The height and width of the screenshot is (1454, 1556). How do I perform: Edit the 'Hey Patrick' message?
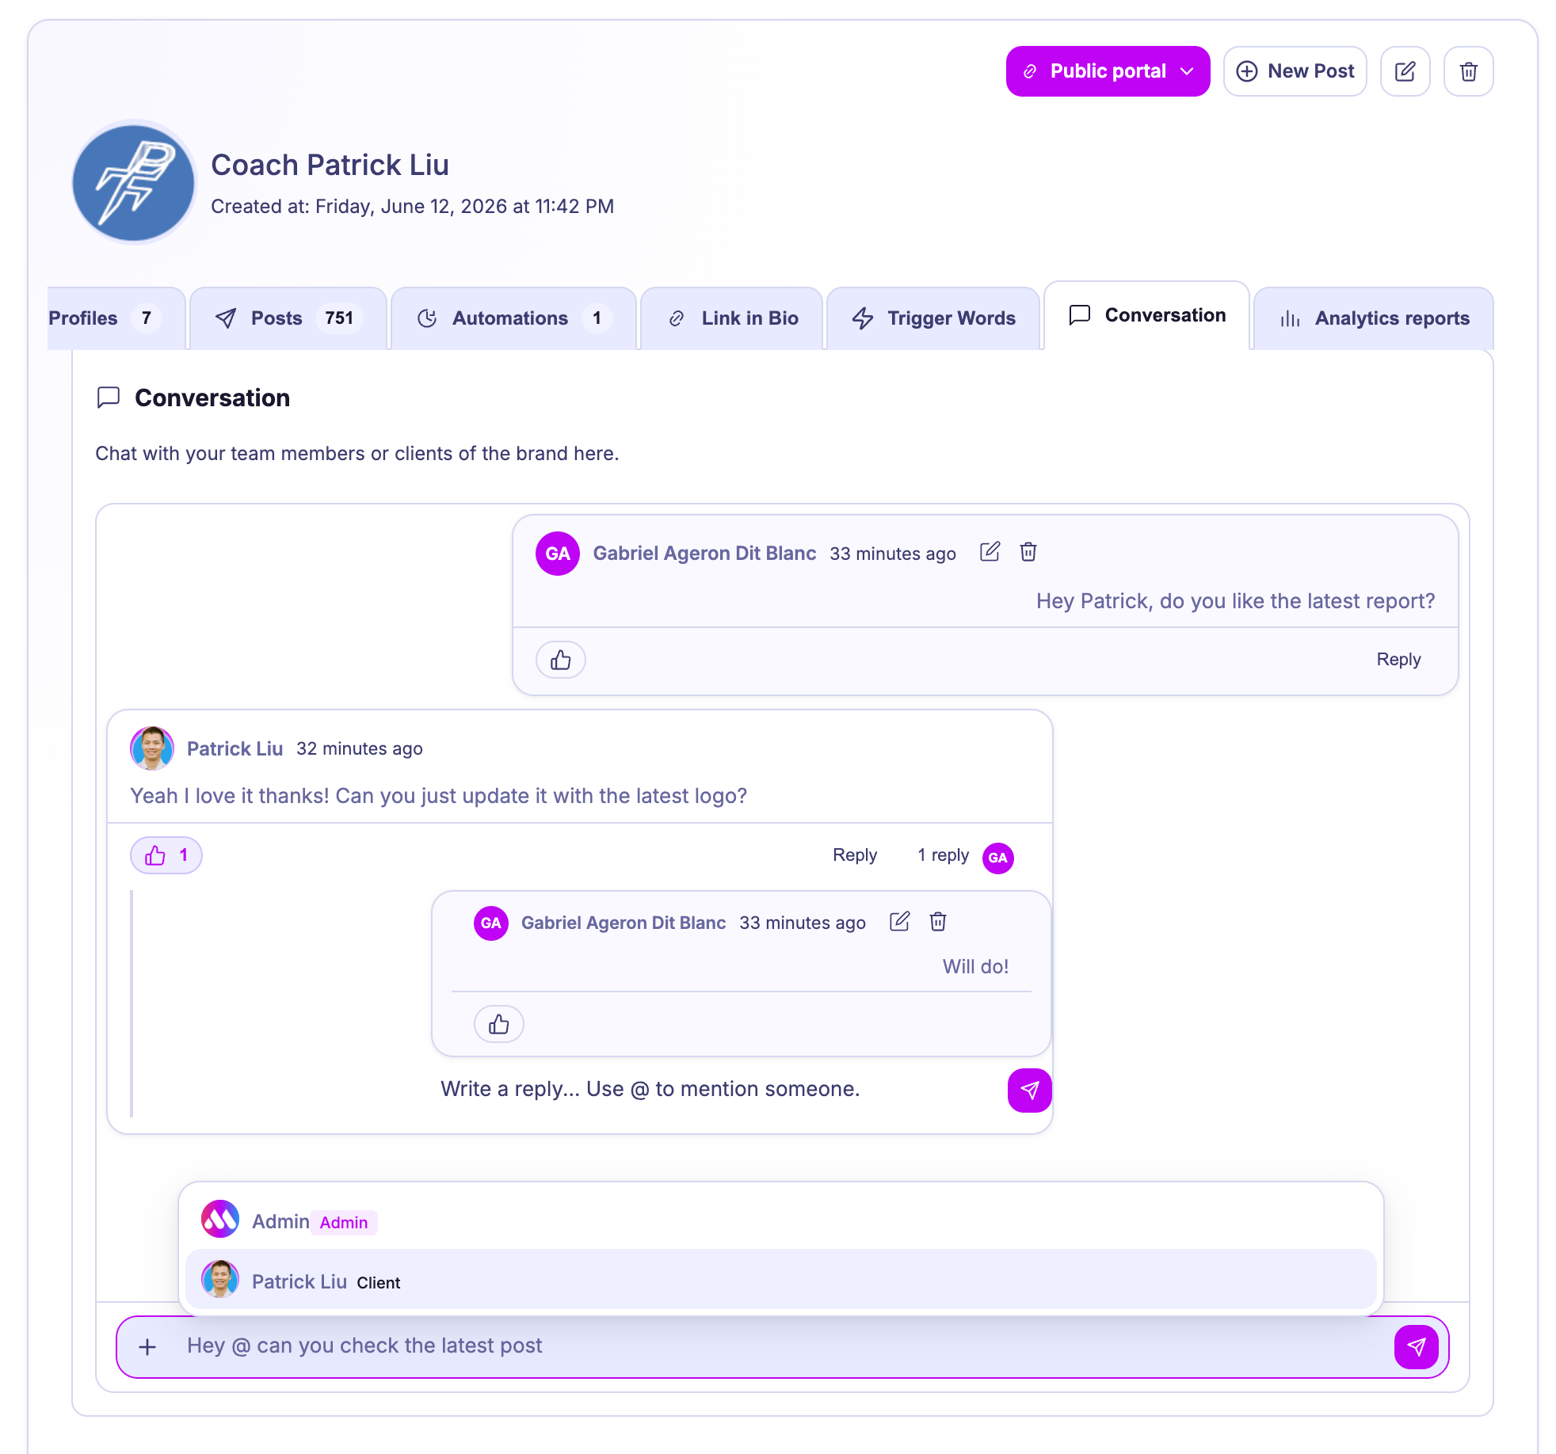[x=990, y=552]
